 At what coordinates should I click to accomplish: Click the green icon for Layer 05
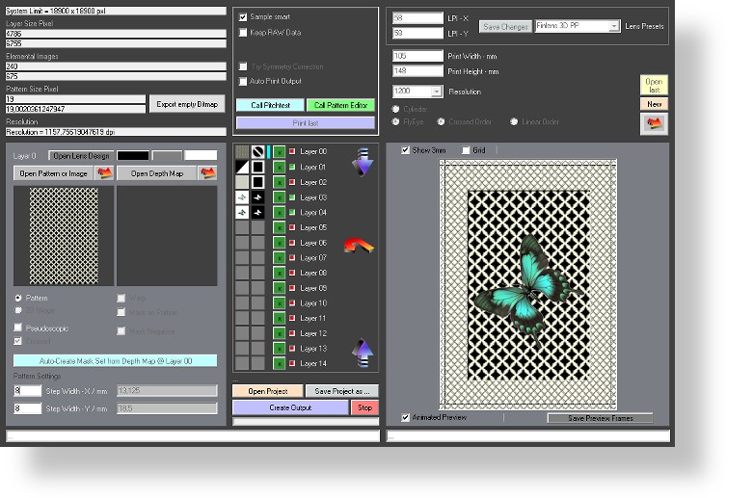[279, 227]
